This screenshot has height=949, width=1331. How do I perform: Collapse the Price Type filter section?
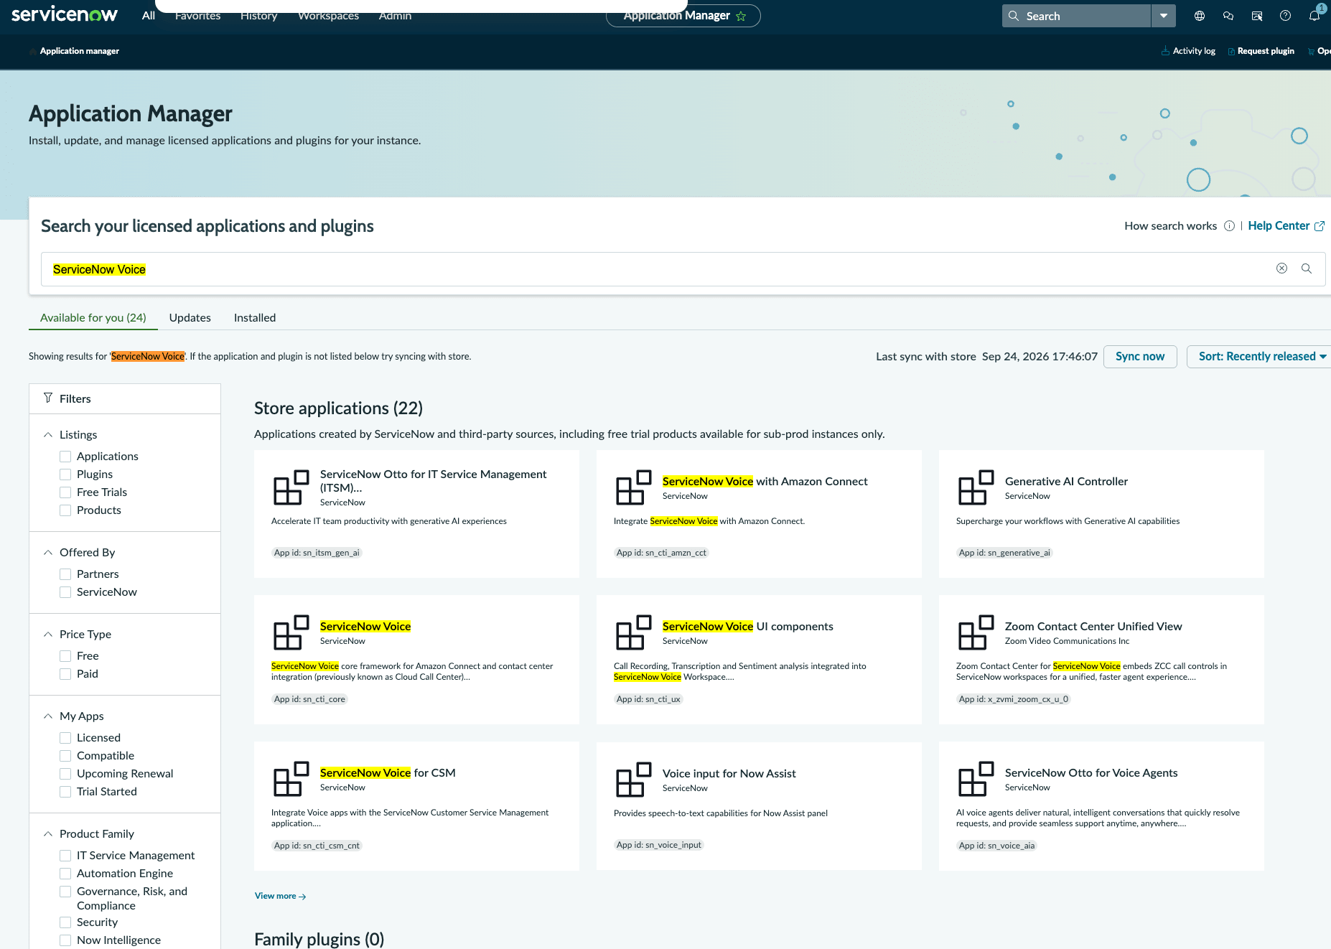click(48, 635)
